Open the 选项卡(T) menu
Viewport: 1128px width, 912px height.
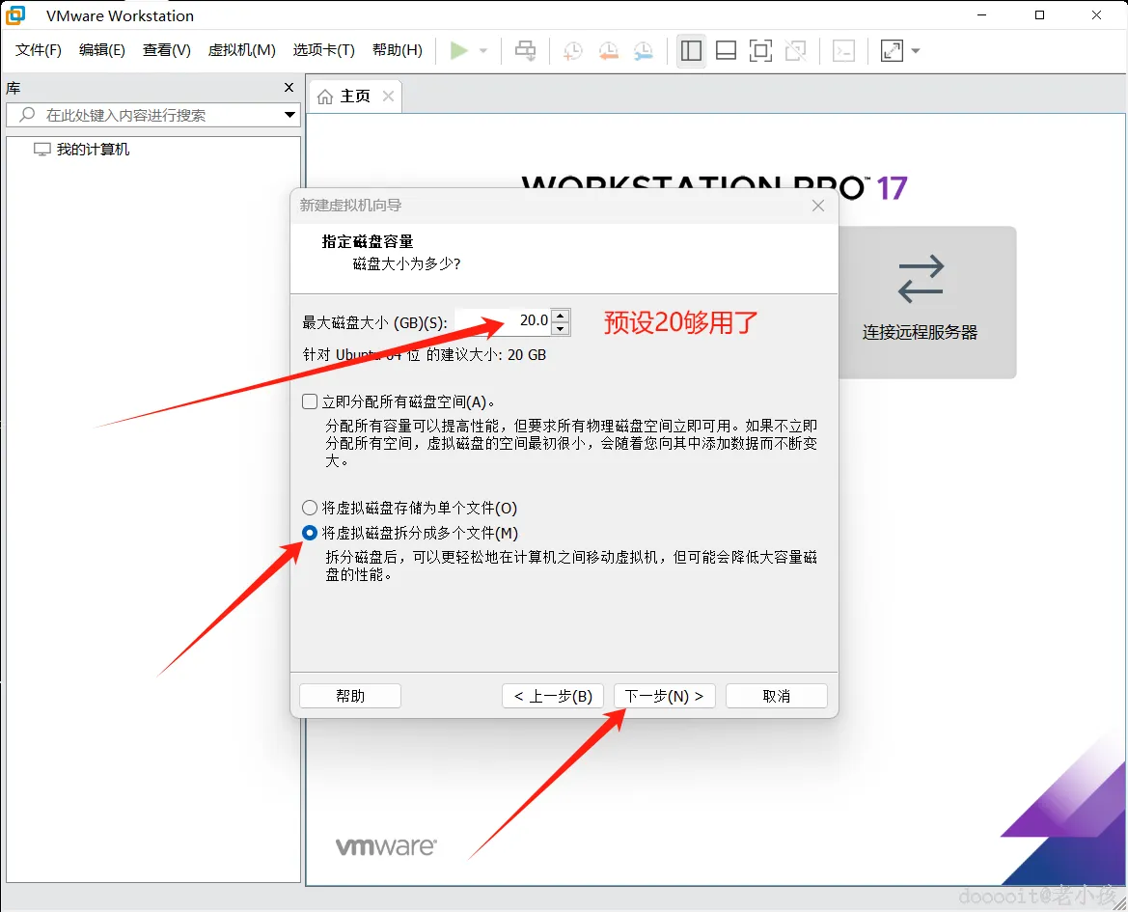[x=323, y=49]
